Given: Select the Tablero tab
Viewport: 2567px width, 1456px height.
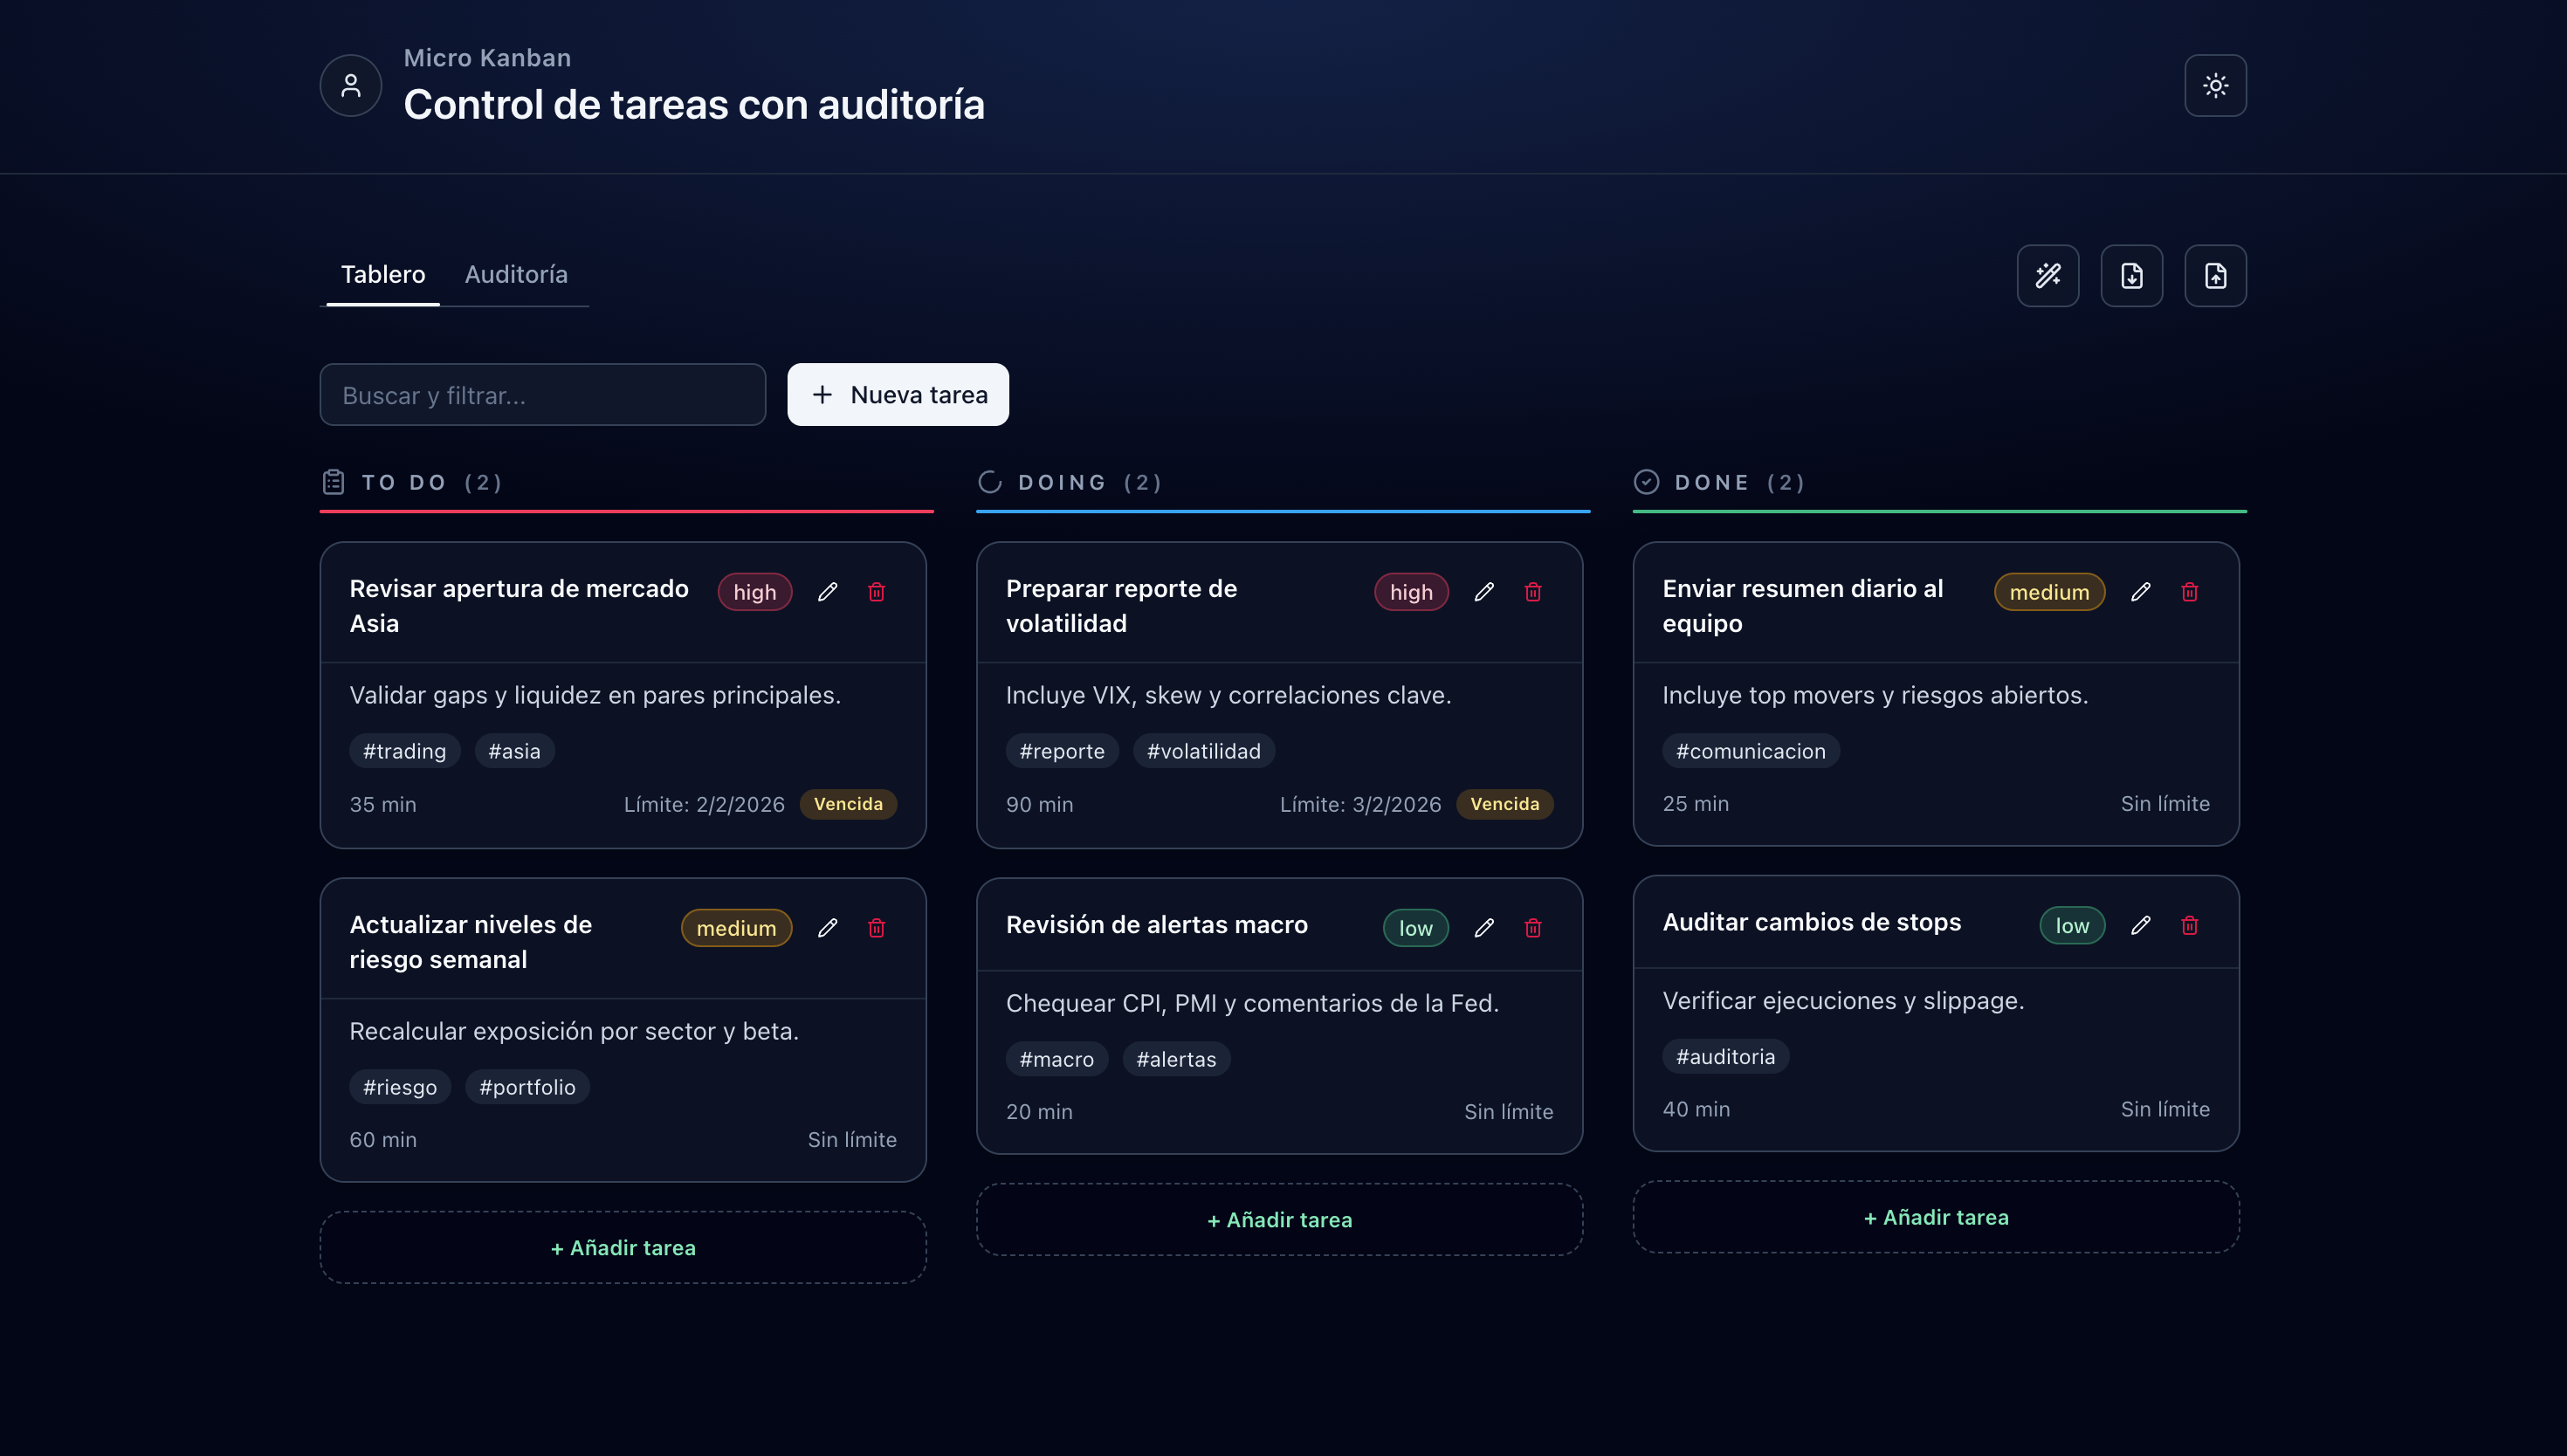Looking at the screenshot, I should pos(383,275).
